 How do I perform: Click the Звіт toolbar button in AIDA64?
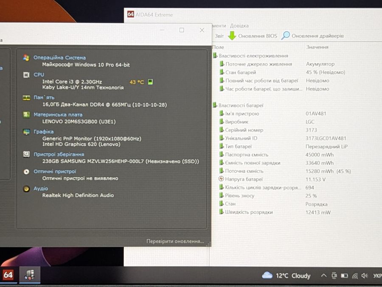219,36
